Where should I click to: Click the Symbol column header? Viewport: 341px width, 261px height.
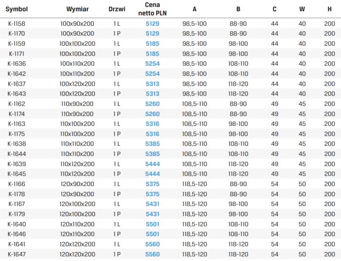(x=17, y=9)
